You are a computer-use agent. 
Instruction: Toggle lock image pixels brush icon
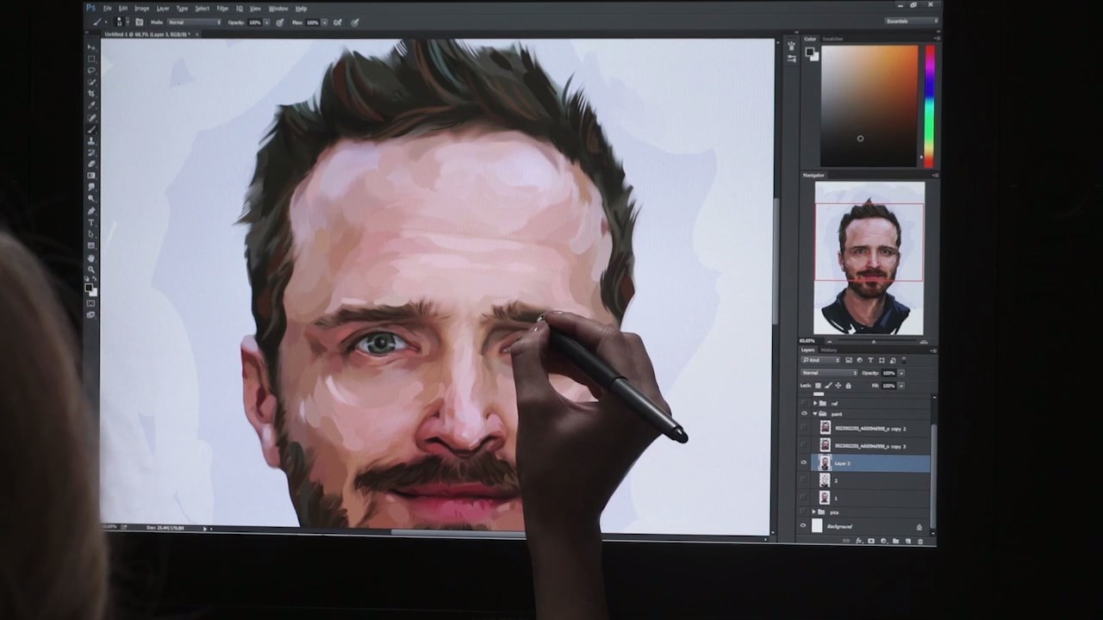coord(828,385)
